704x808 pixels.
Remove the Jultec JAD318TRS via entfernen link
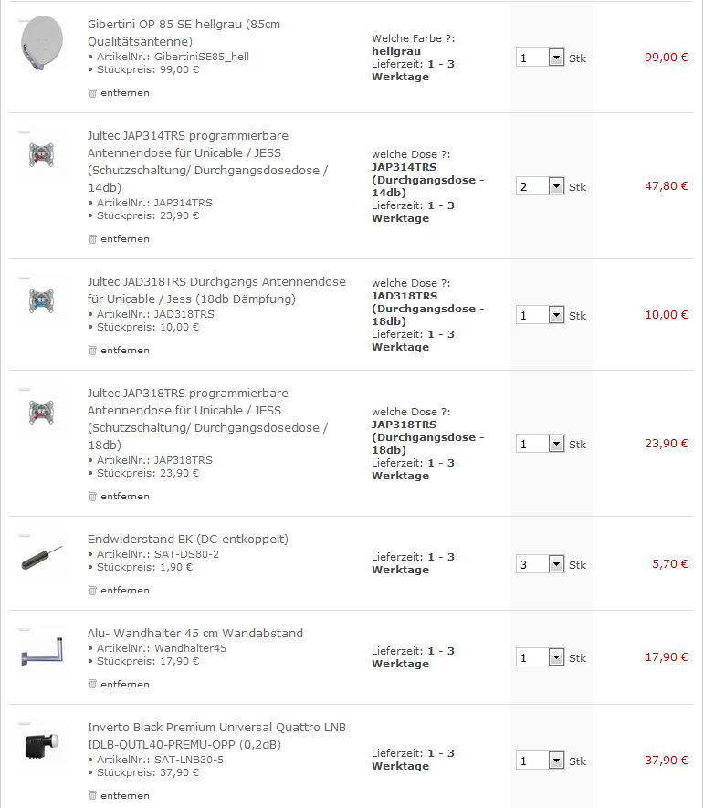(125, 350)
